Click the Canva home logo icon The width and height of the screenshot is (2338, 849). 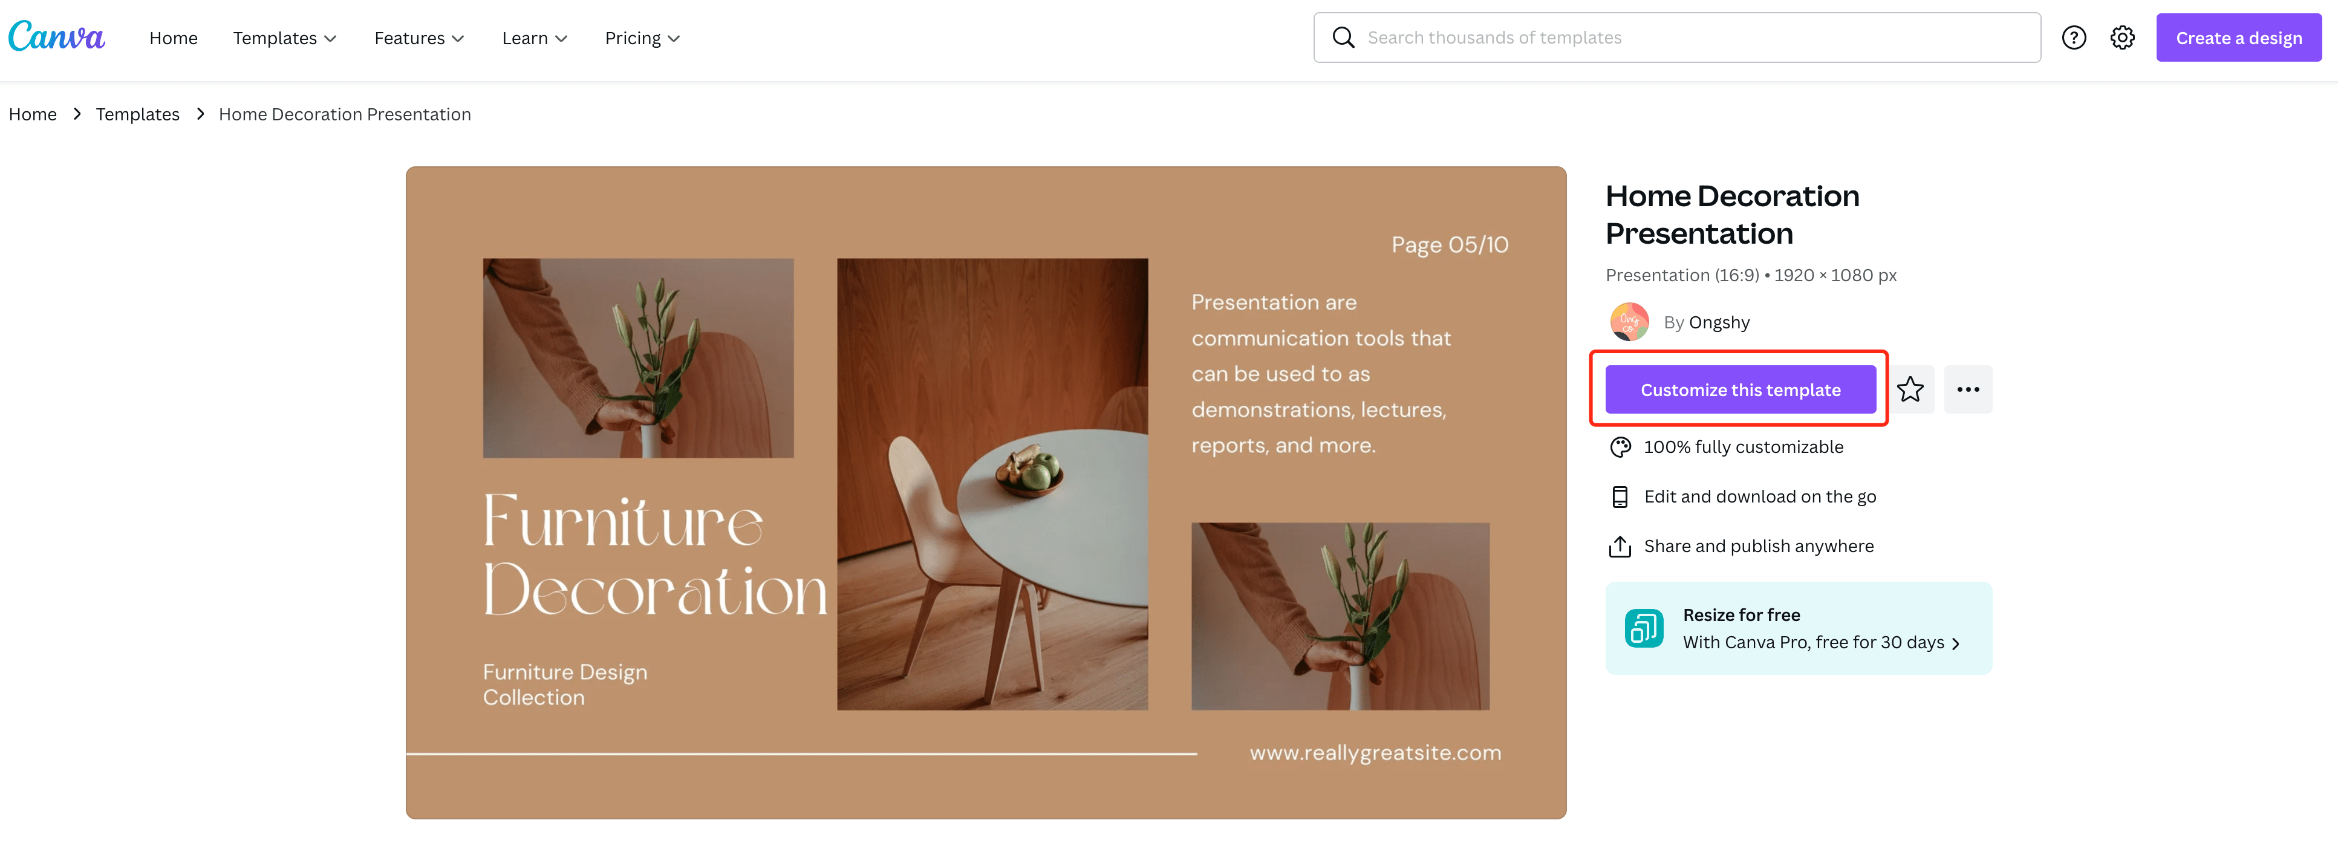[x=60, y=36]
